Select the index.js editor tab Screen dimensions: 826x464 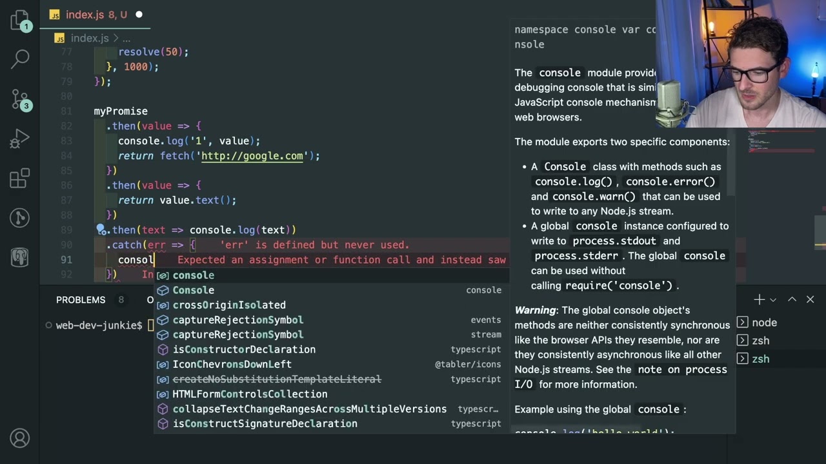click(96, 14)
